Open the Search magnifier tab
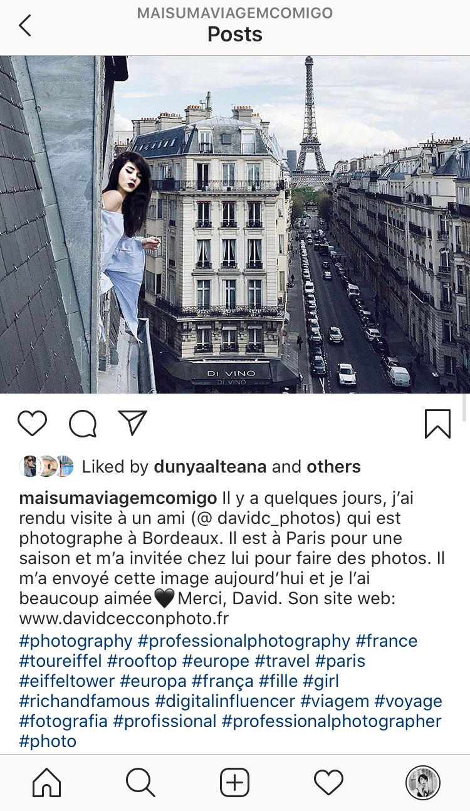 pyautogui.click(x=140, y=783)
